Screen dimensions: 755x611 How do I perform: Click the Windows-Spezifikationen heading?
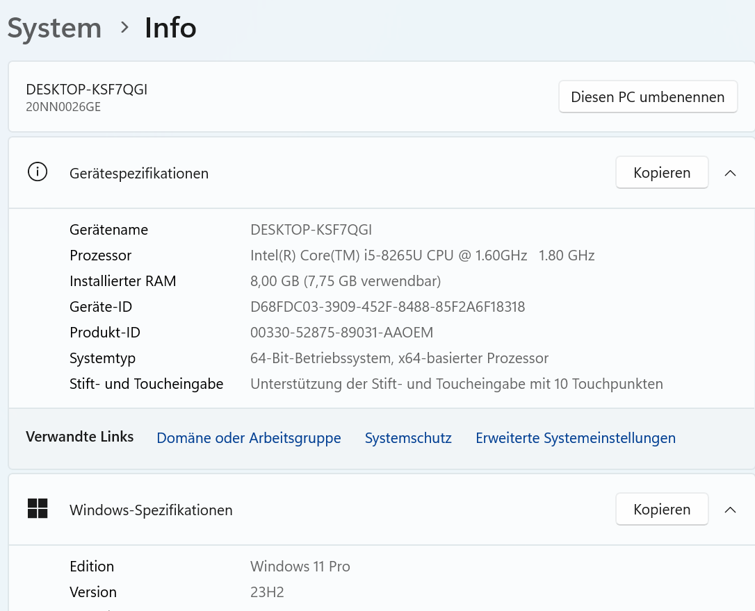click(x=151, y=510)
